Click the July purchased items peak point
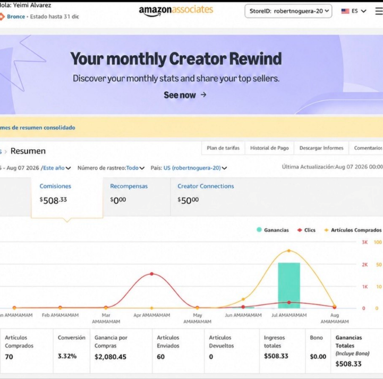Viewport: 383px width, 379px height. (x=289, y=251)
